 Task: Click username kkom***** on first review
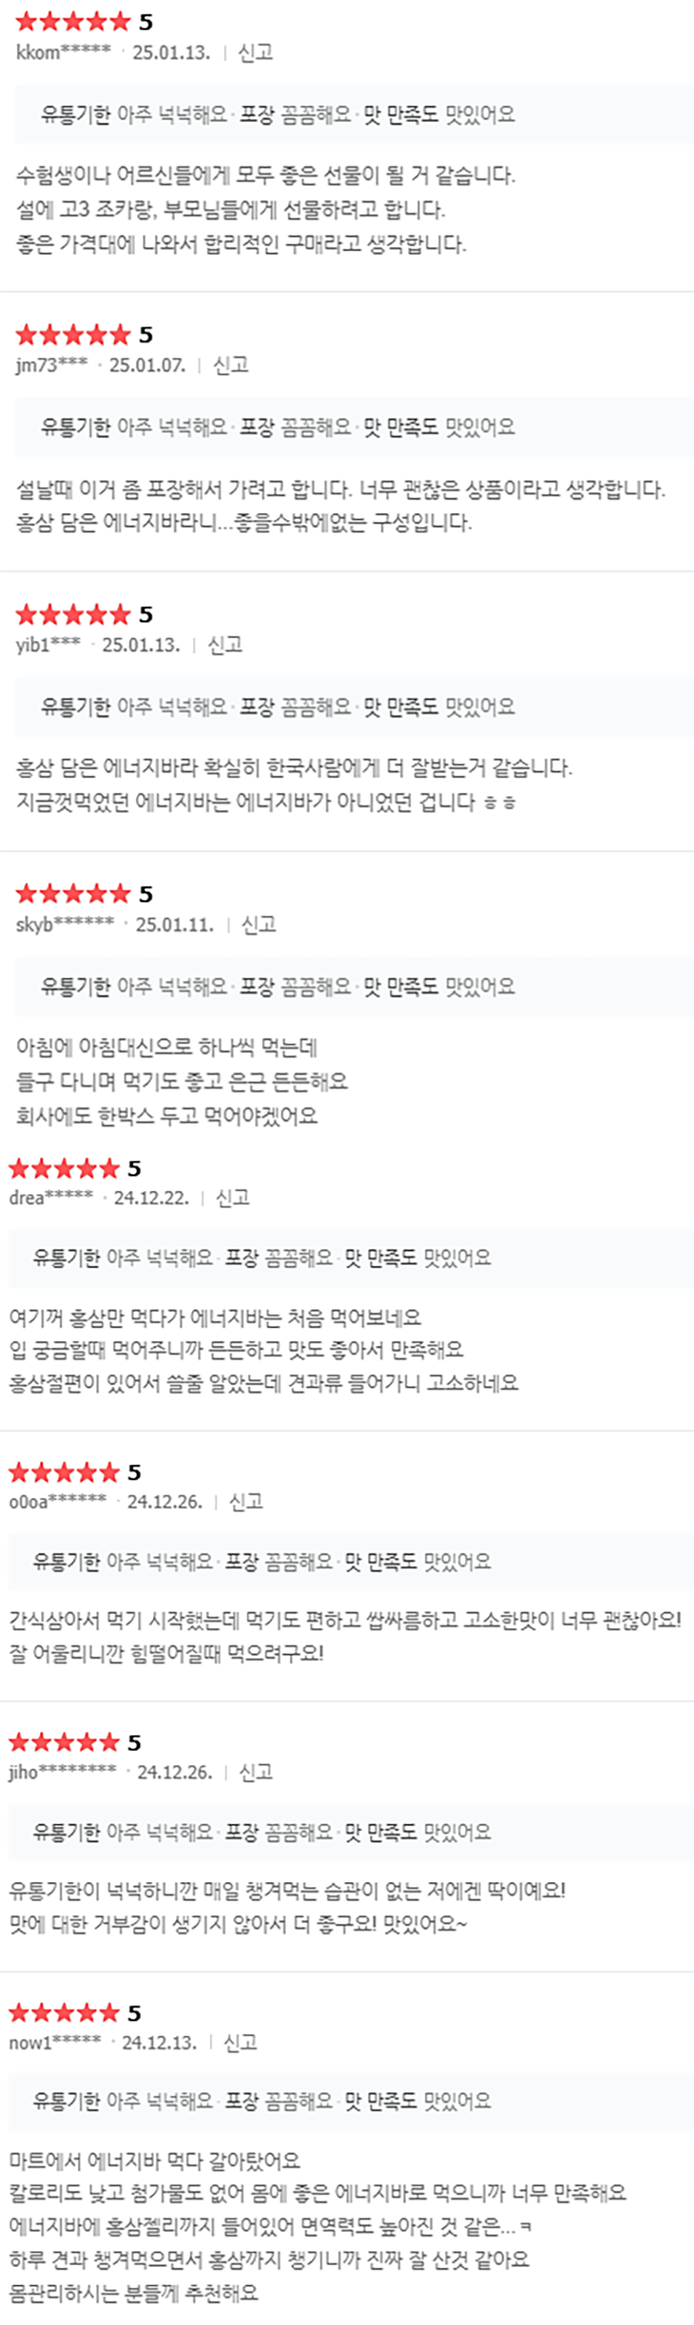(63, 52)
